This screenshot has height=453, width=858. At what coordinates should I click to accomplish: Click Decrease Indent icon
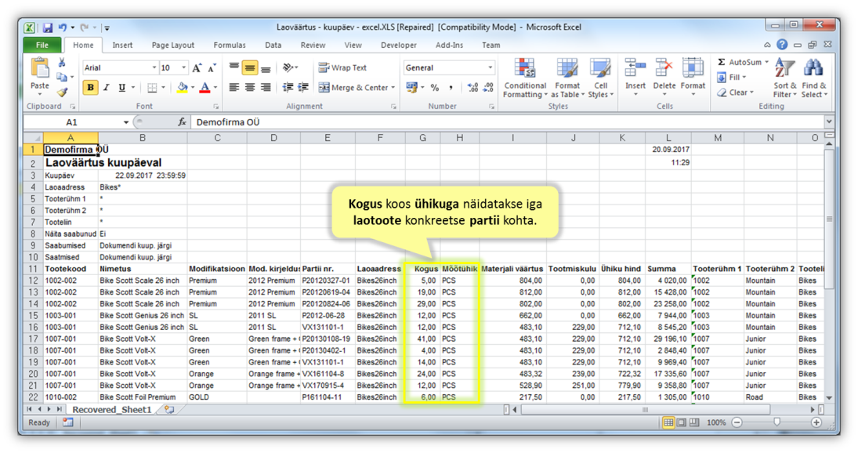pyautogui.click(x=288, y=88)
